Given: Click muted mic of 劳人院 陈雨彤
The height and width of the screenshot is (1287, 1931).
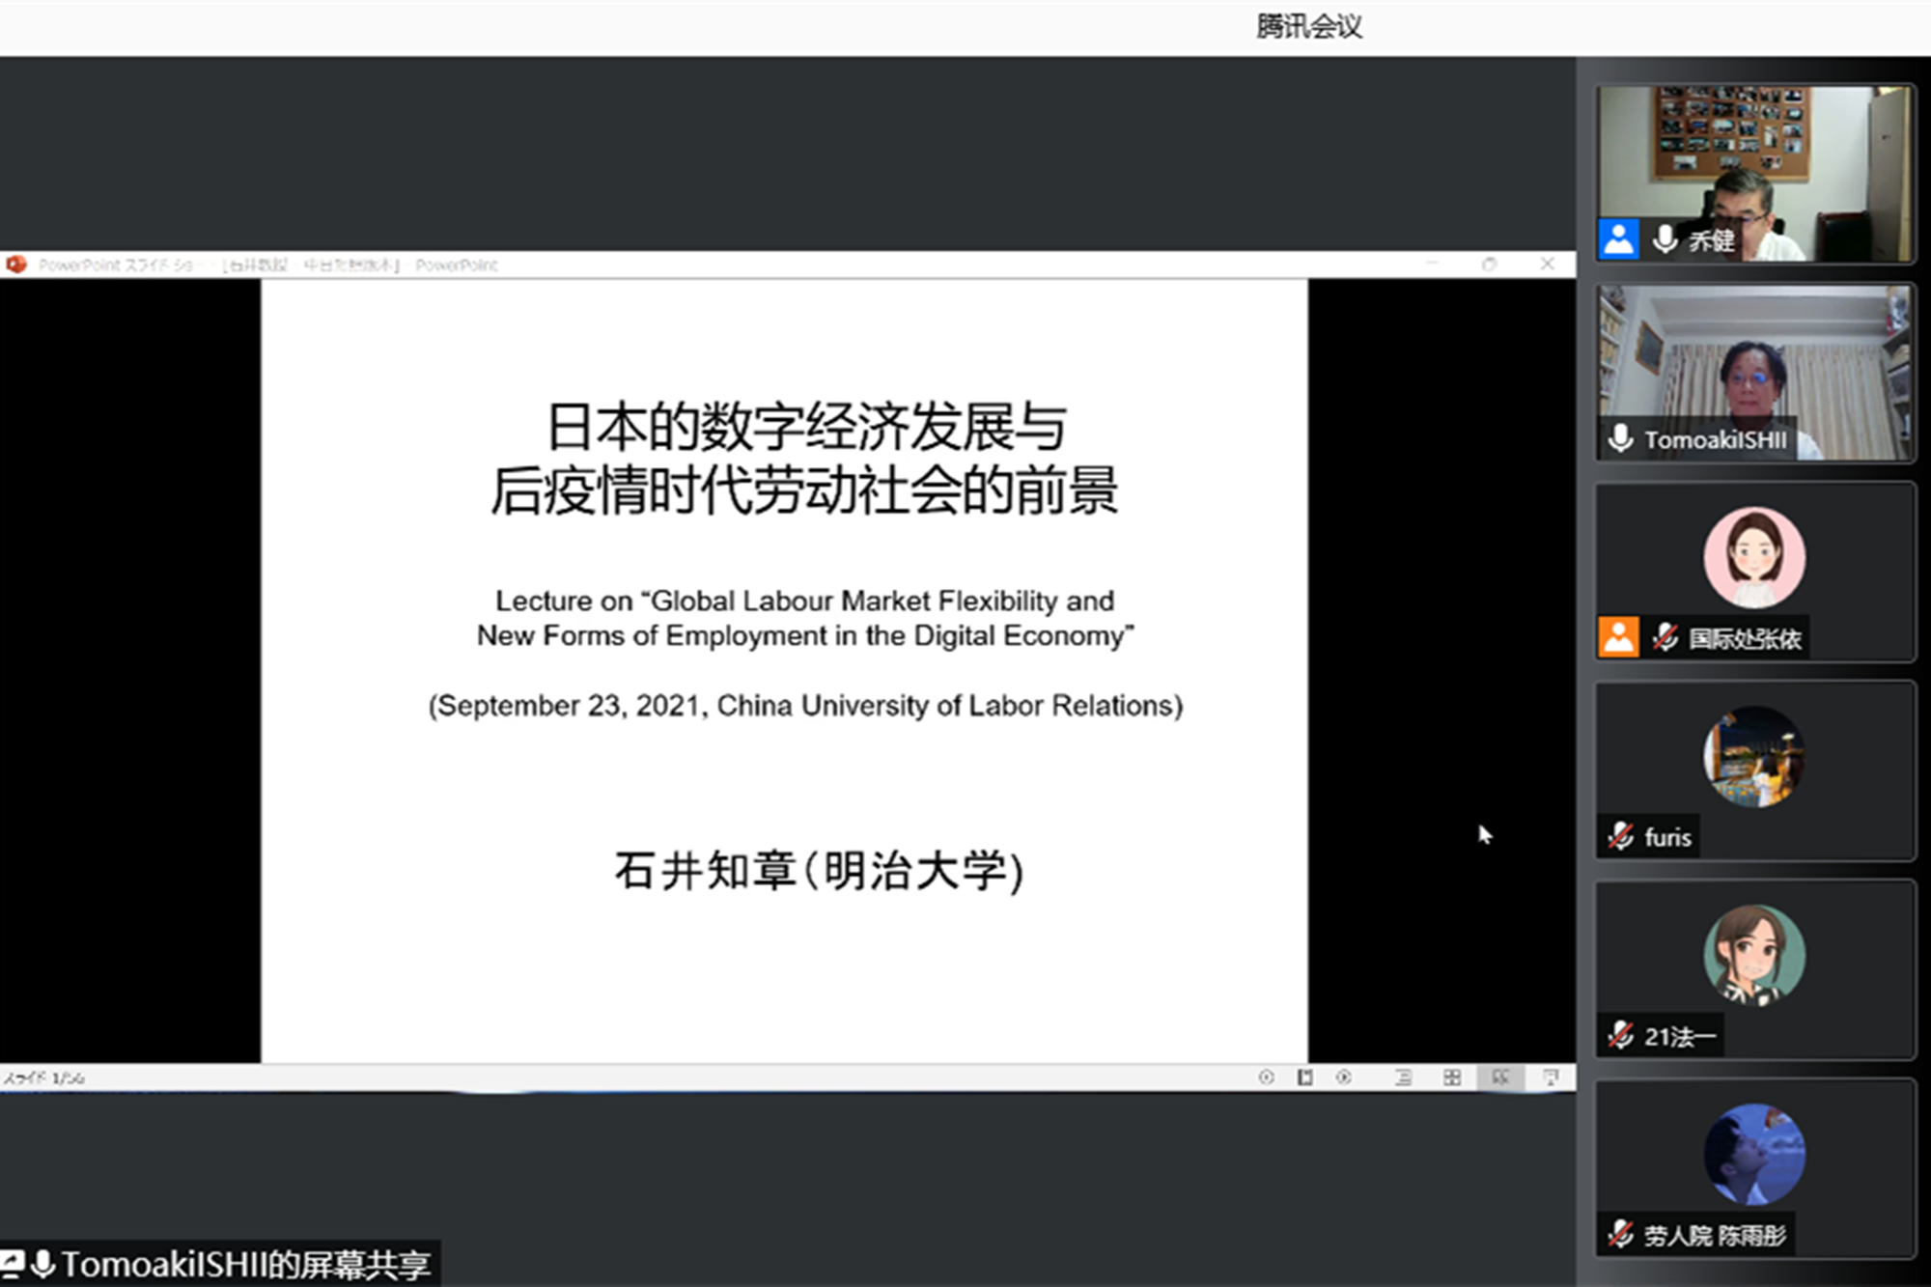Looking at the screenshot, I should pyautogui.click(x=1621, y=1234).
